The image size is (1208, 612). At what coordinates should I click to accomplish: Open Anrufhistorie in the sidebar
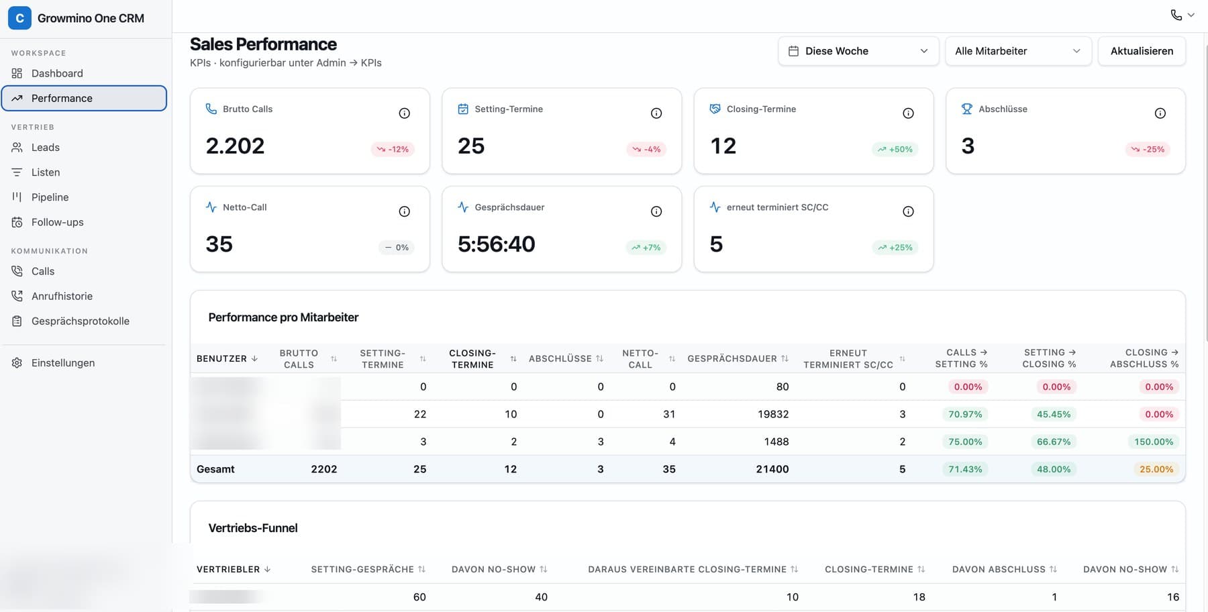point(84,296)
